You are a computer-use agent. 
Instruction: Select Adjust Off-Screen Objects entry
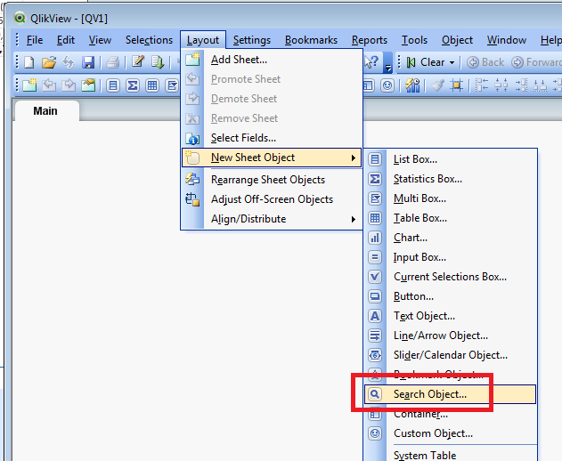(x=272, y=199)
